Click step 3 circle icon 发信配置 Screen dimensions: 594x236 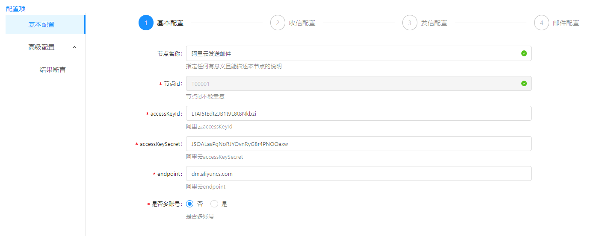[x=410, y=23]
